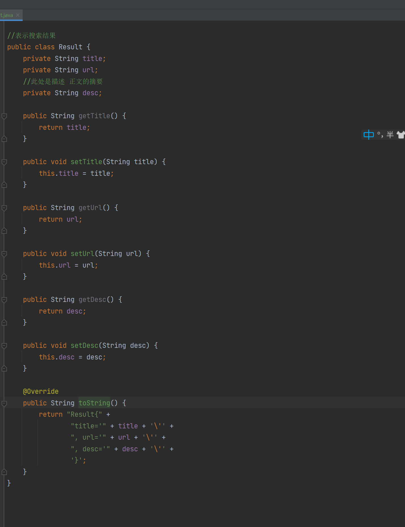The height and width of the screenshot is (527, 405).
Task: Fold the setUrl method in gutter
Action: (x=4, y=254)
